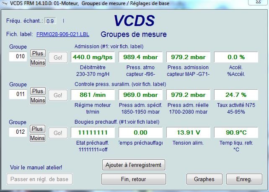Click the Temps préchauffage label
The image size is (269, 192).
(x=140, y=143)
